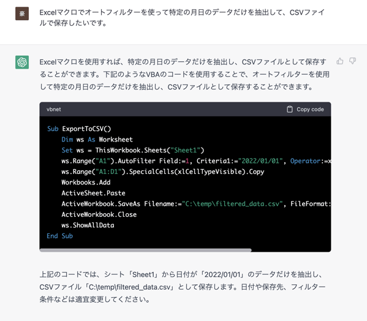Click the user's question text at top
This screenshot has height=321, width=367.
[182, 18]
